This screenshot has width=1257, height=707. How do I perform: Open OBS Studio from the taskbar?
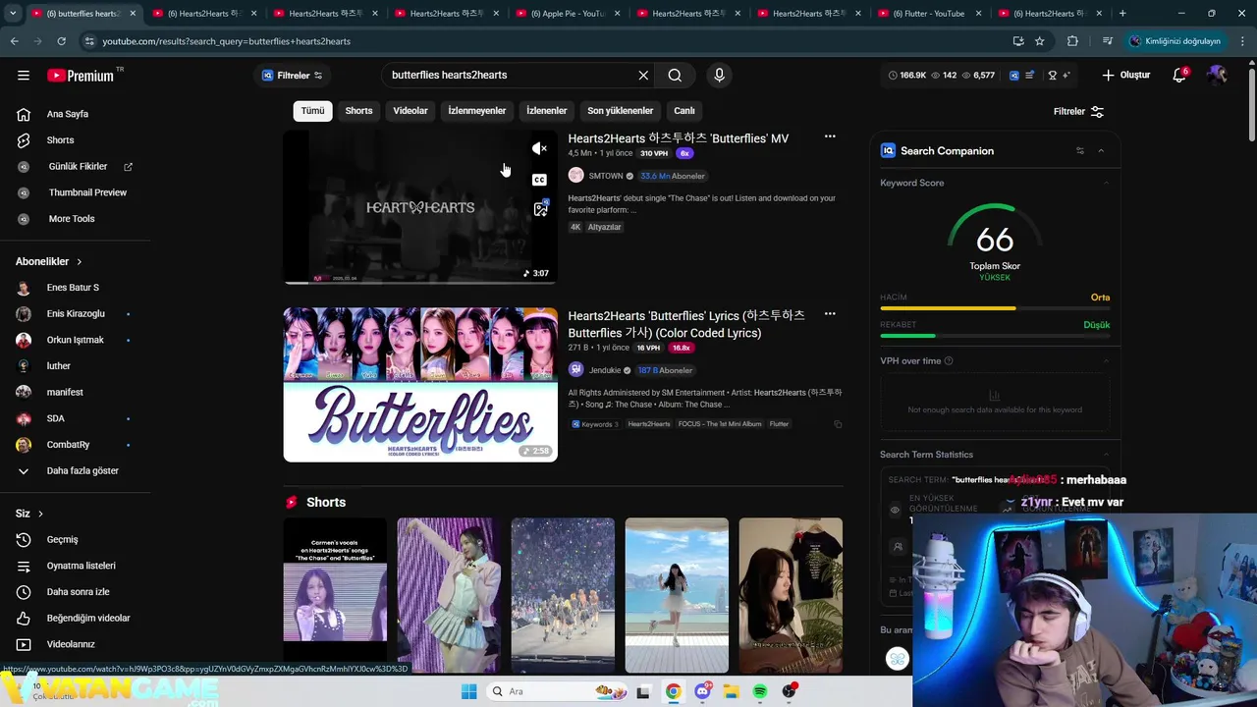tap(790, 691)
